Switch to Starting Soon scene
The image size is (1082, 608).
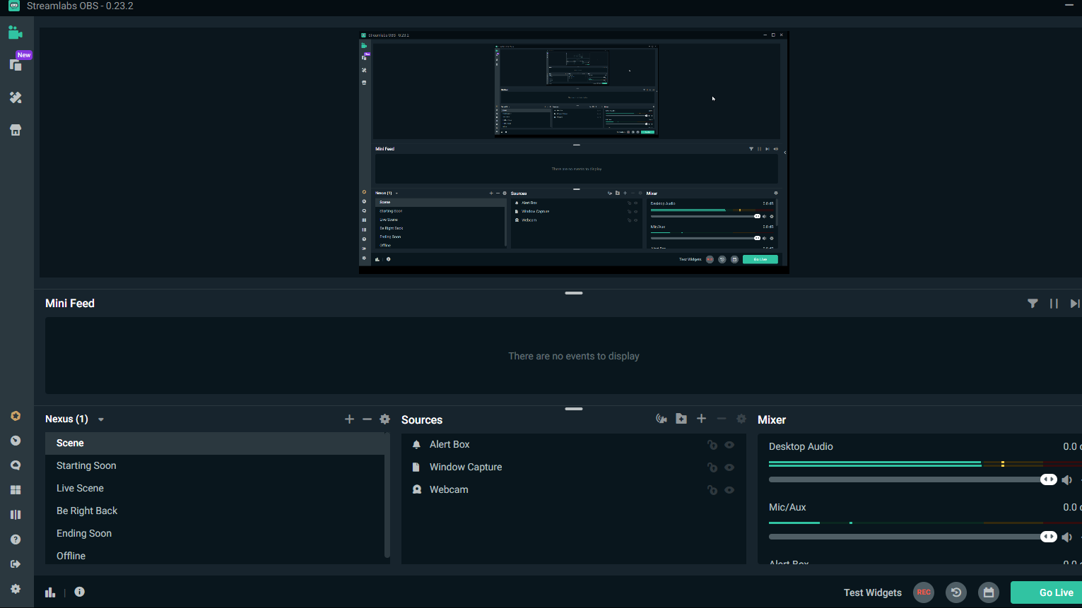(215, 465)
